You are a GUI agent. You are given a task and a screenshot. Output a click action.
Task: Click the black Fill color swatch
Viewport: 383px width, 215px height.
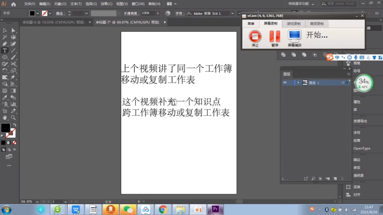pos(5,128)
